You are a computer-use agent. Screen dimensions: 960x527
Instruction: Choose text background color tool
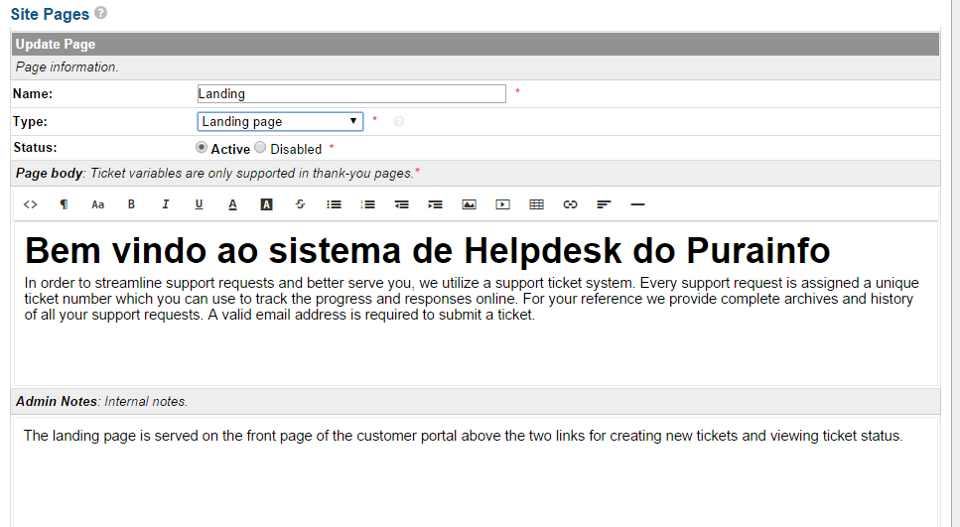coord(266,204)
